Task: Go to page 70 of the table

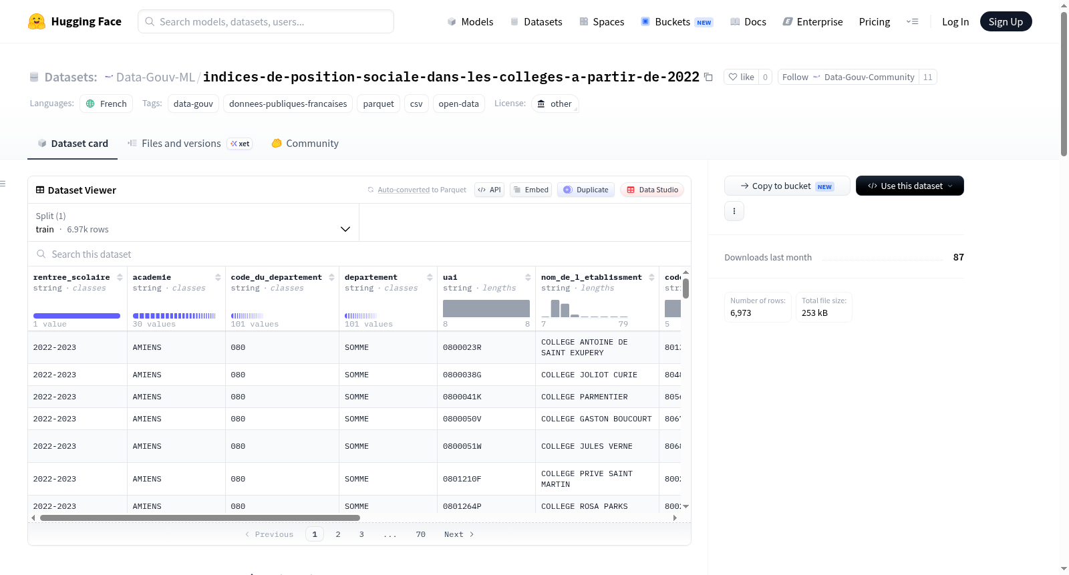Action: click(420, 534)
